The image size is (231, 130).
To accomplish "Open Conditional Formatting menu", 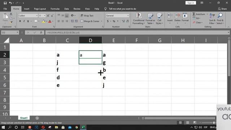I will [x=139, y=18].
